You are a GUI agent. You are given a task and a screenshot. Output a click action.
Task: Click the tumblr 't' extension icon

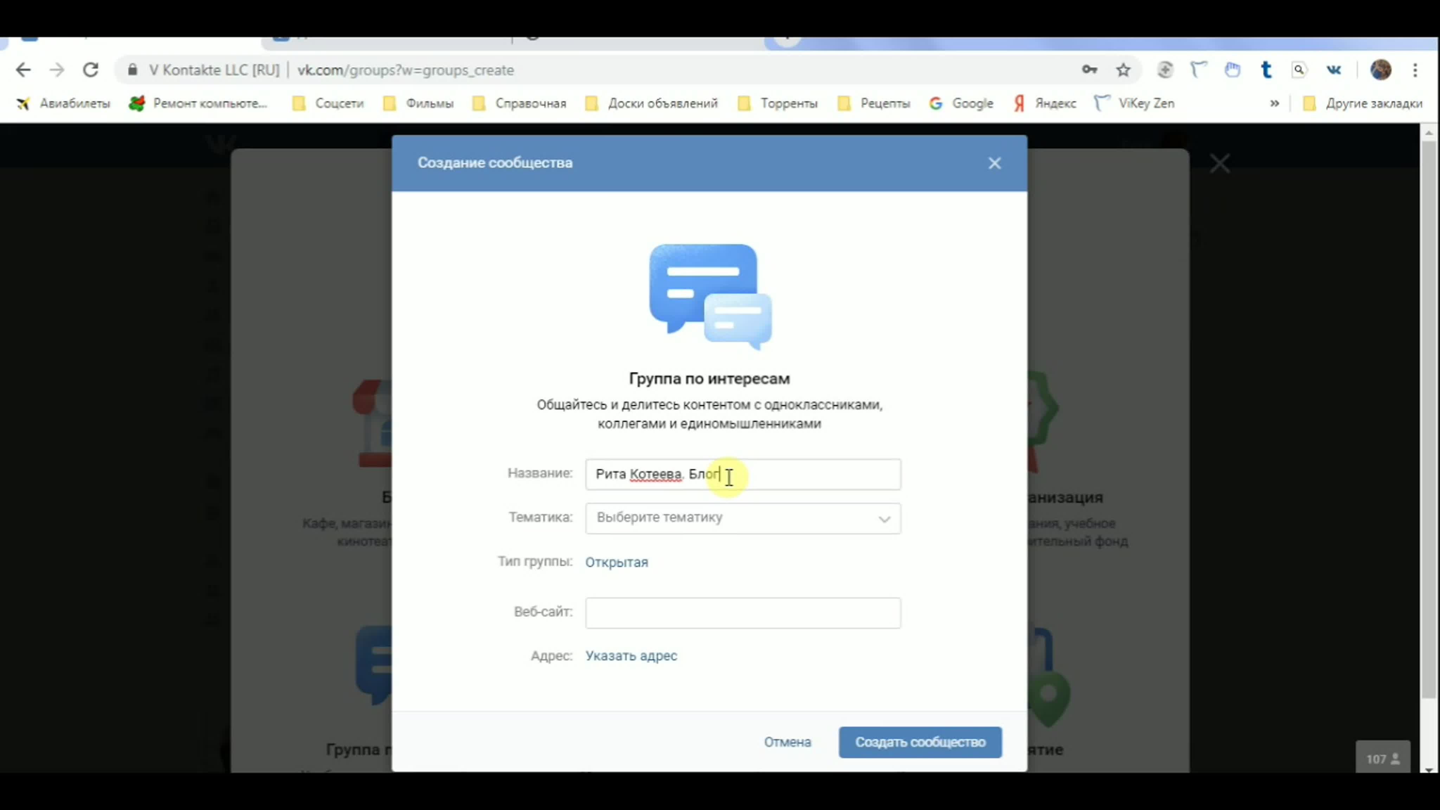(1266, 70)
